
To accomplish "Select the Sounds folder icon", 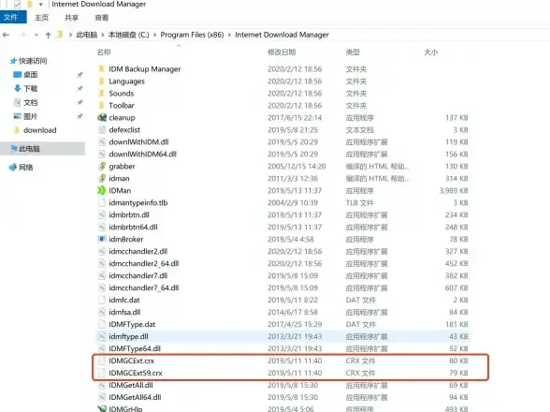I will point(102,94).
